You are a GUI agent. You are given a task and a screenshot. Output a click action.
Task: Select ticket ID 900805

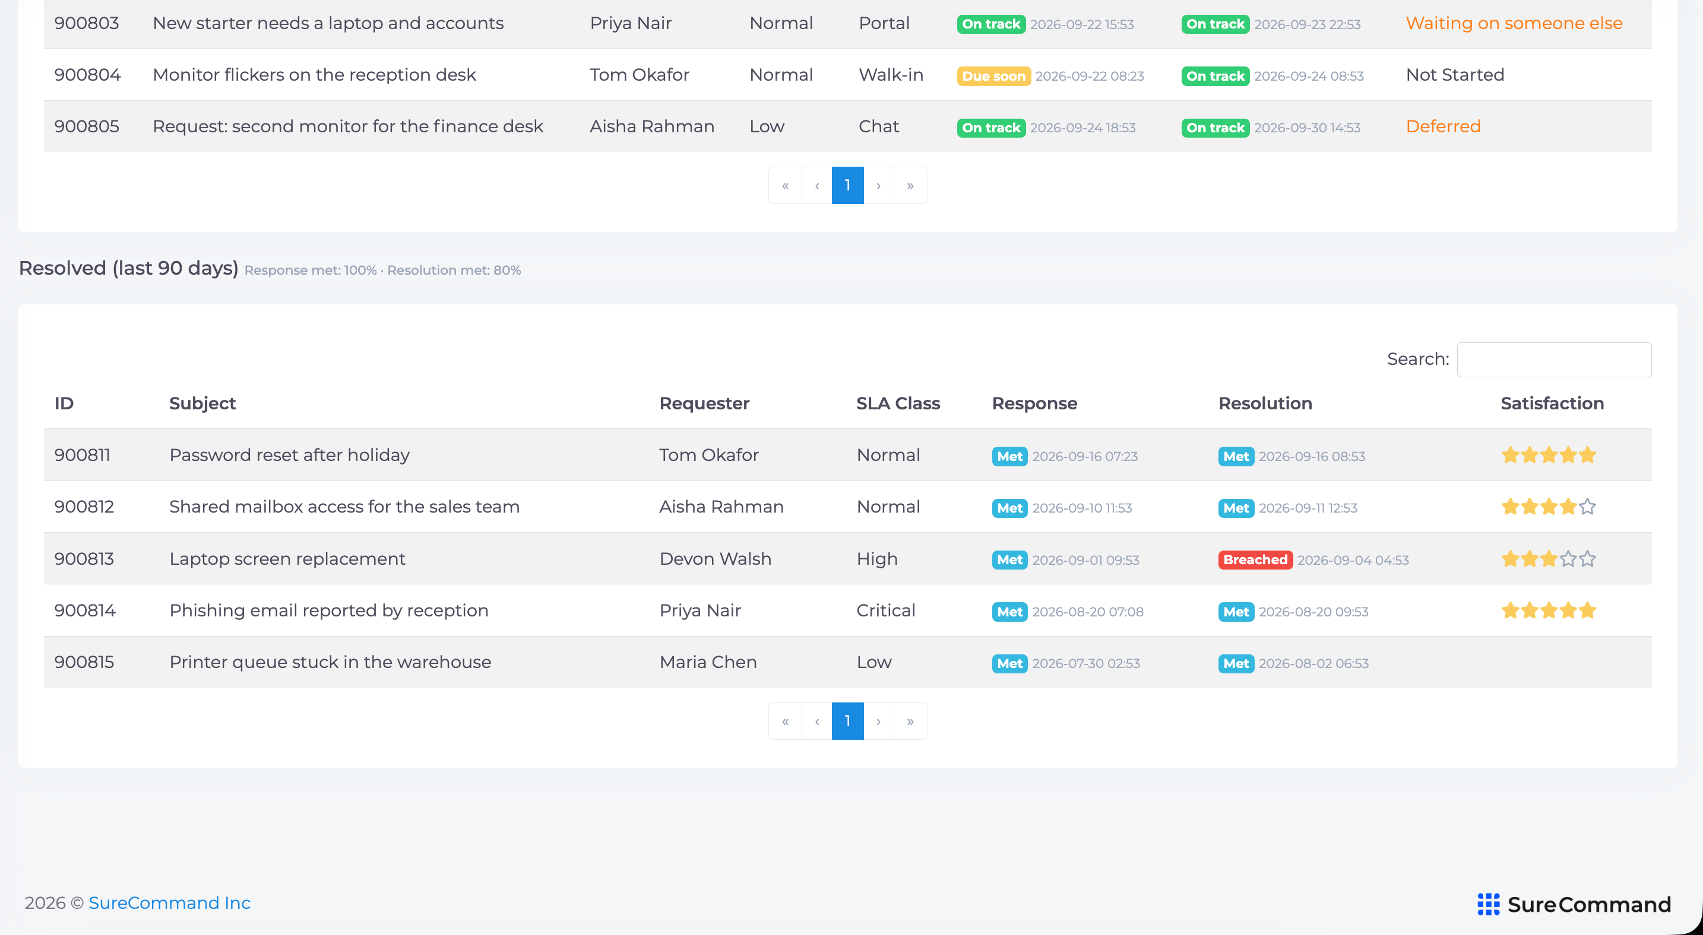87,126
